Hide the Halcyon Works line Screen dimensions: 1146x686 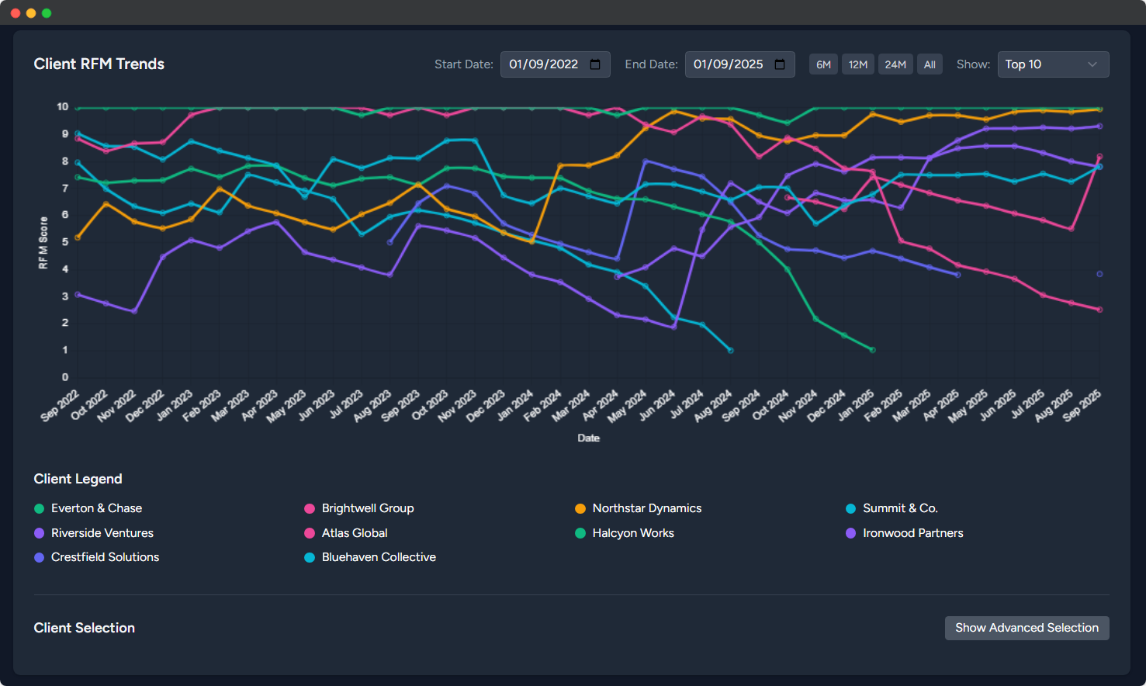tap(632, 533)
